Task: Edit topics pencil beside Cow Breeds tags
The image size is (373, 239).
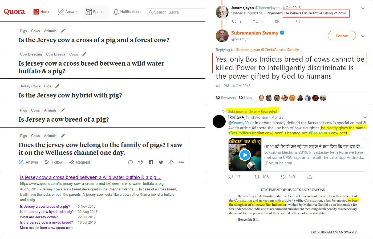Action: coord(84,54)
